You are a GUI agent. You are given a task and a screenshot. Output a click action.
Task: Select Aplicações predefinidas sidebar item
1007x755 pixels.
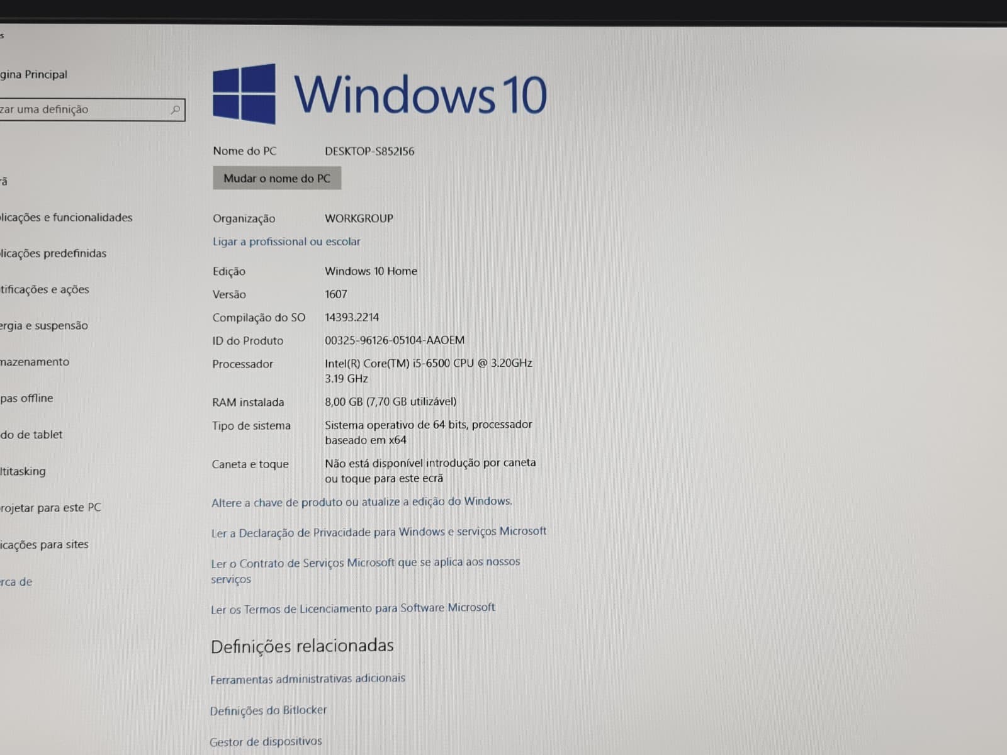53,254
